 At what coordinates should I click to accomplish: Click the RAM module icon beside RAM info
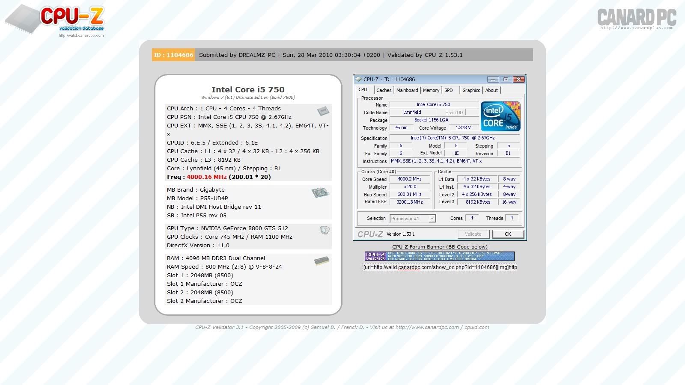pos(322,261)
